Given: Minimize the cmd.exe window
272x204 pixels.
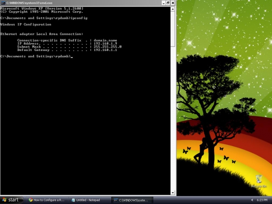Looking at the screenshot, I should pos(162,3).
